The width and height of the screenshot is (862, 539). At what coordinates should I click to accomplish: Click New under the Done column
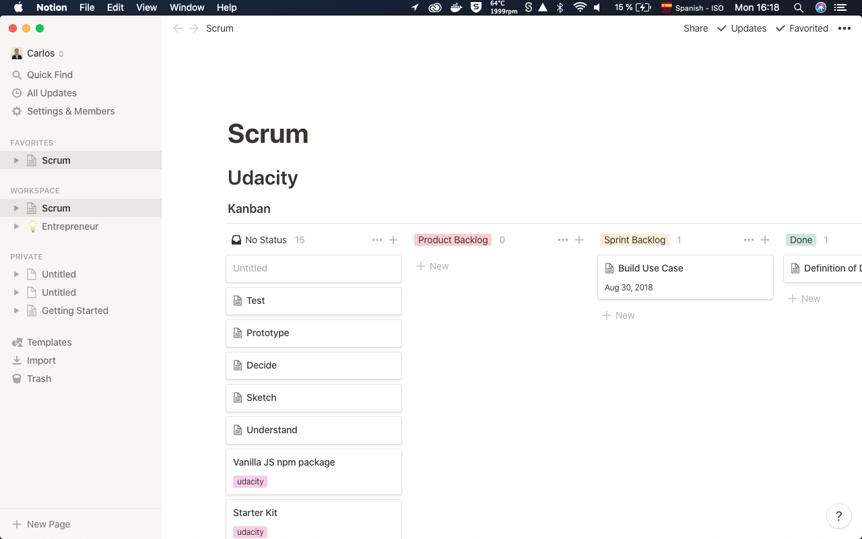[804, 298]
